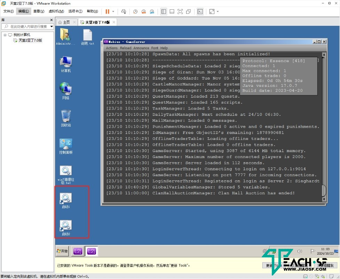
Task: Close the 天堂2亚丁7.0版 VM tab
Action: [114, 22]
